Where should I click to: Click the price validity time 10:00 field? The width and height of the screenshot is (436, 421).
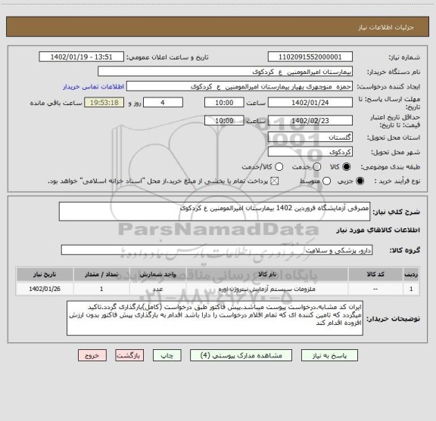point(224,120)
